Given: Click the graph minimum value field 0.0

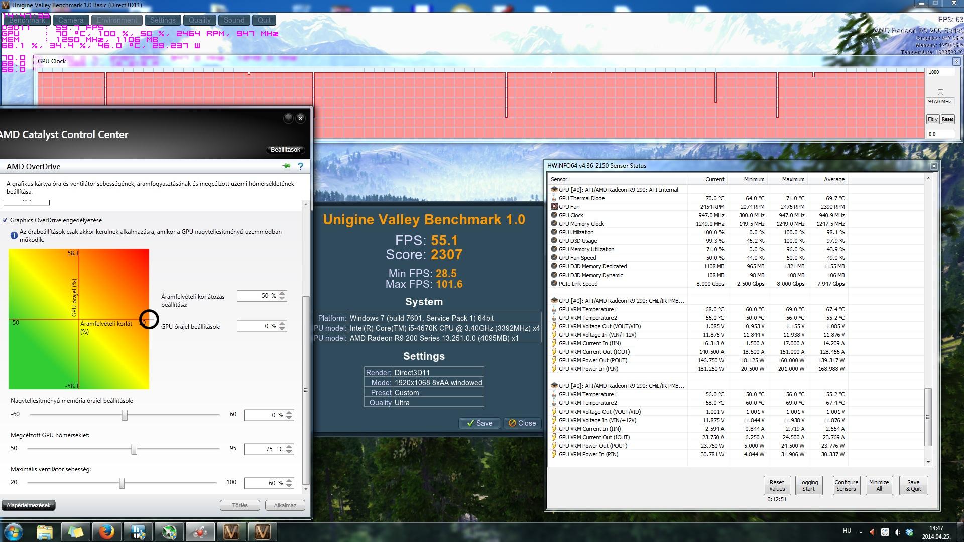Looking at the screenshot, I should tap(940, 134).
